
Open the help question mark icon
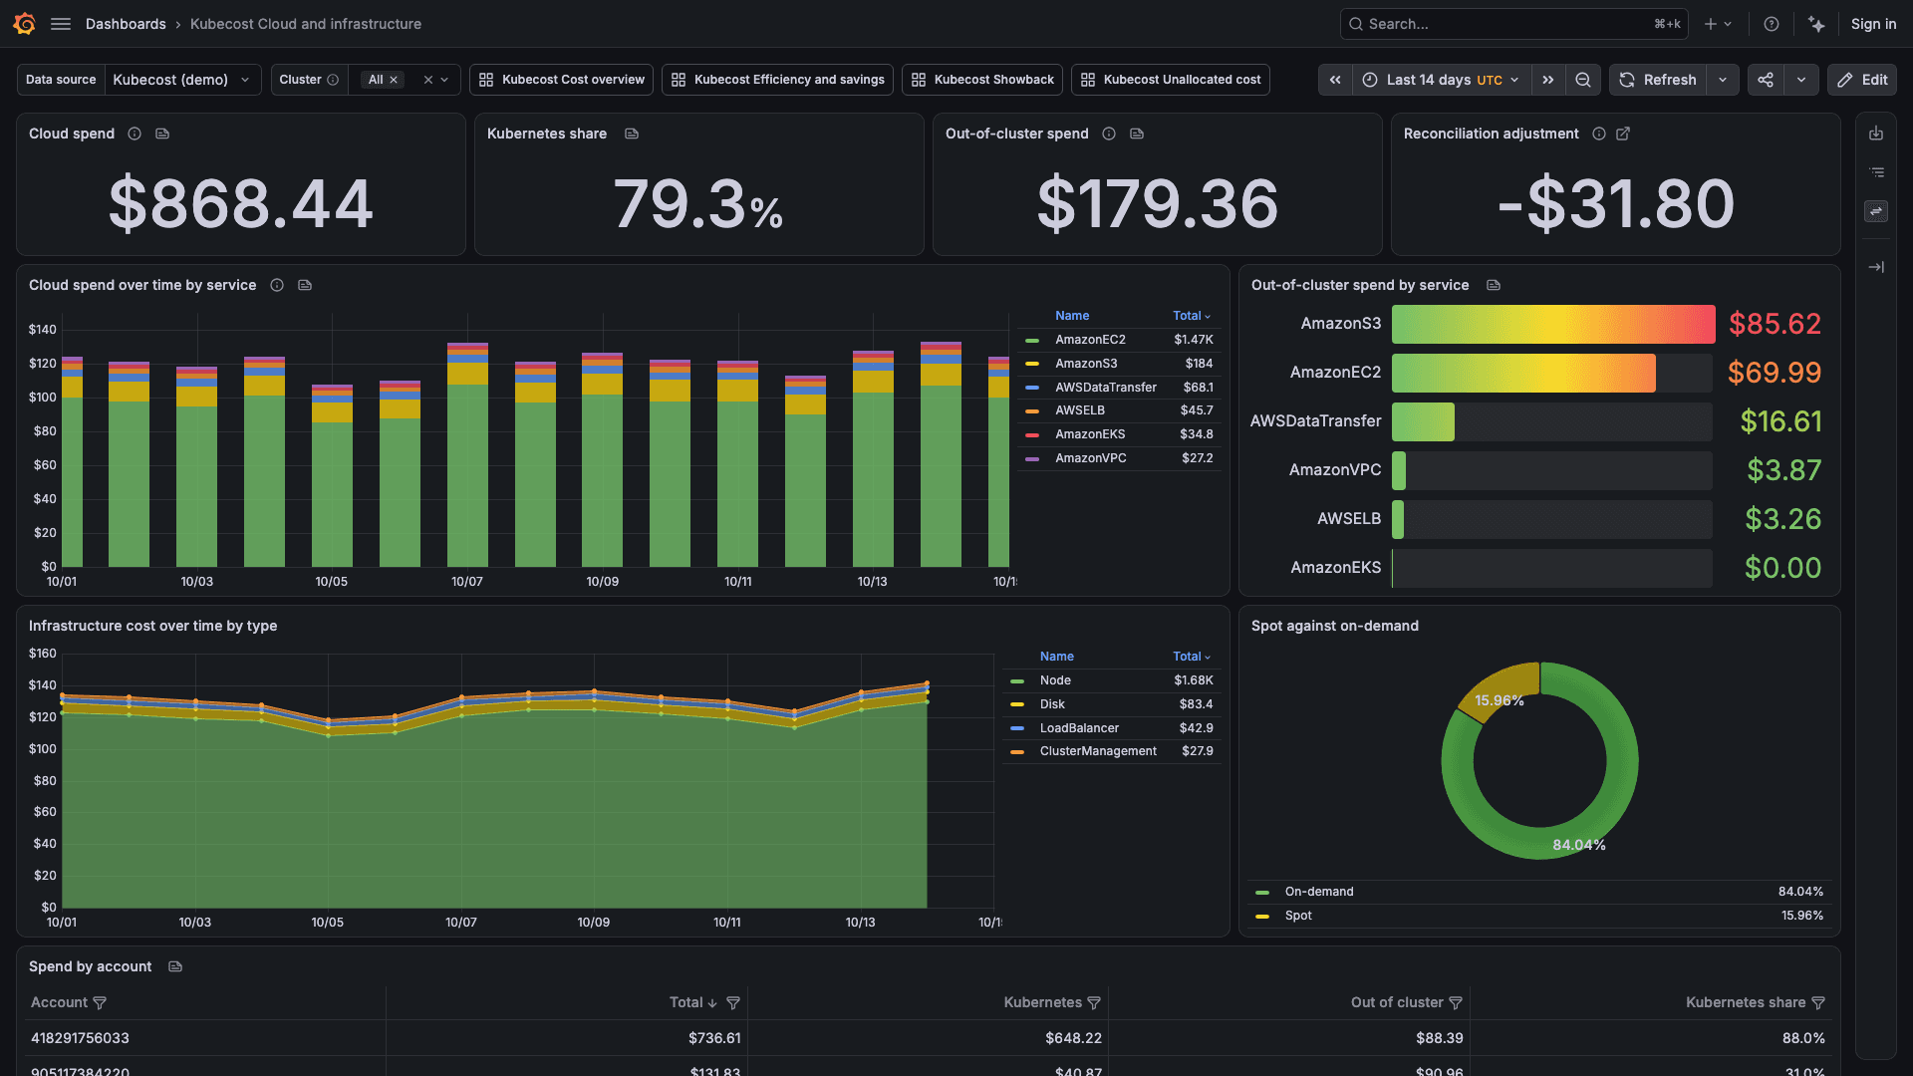(1772, 24)
